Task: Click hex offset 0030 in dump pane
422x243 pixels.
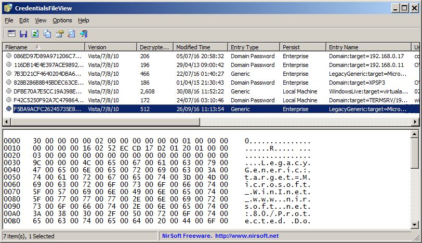Action: (x=12, y=163)
